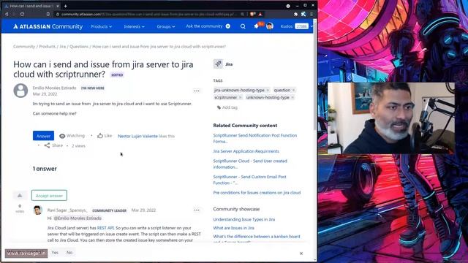Click the Jira label in the sidebar
Viewport: 468px width, 263px height.
coord(229,64)
